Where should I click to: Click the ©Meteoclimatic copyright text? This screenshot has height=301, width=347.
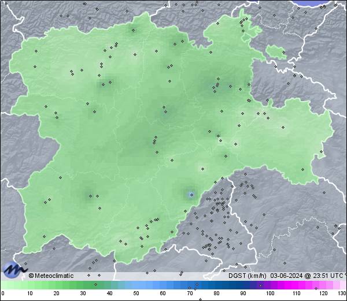tap(51, 276)
